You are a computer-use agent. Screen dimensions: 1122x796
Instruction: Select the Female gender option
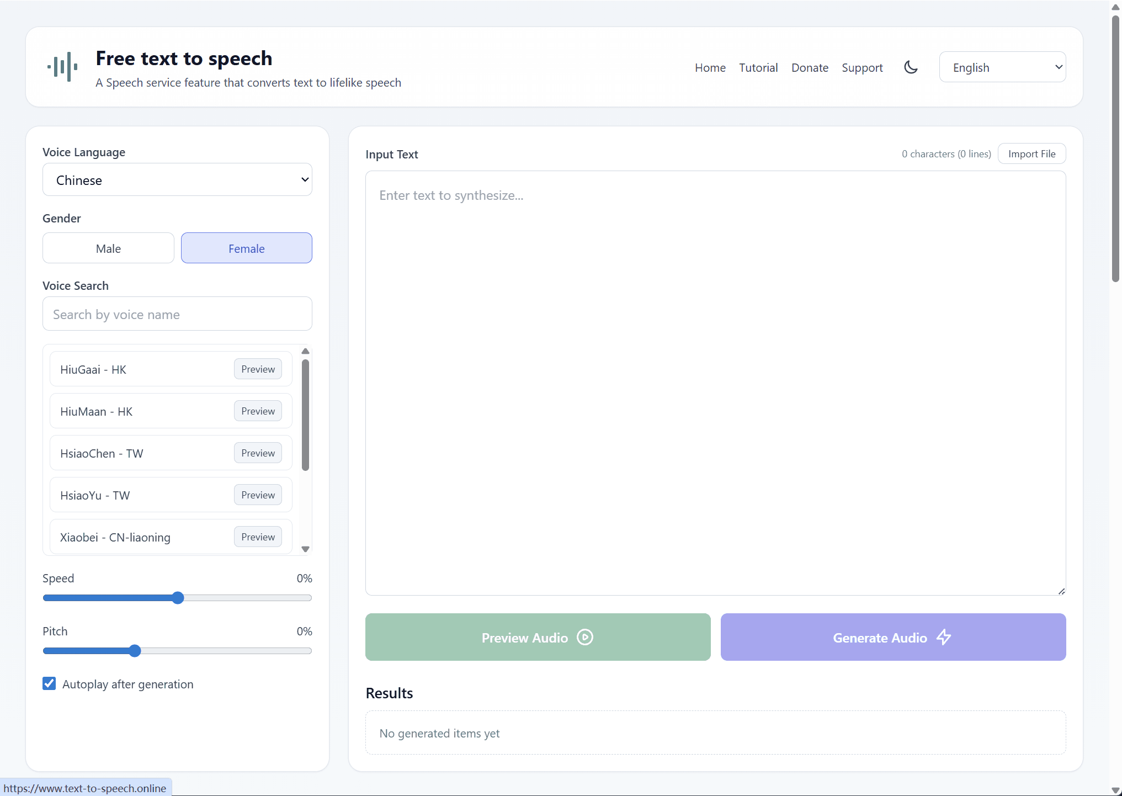pyautogui.click(x=246, y=248)
